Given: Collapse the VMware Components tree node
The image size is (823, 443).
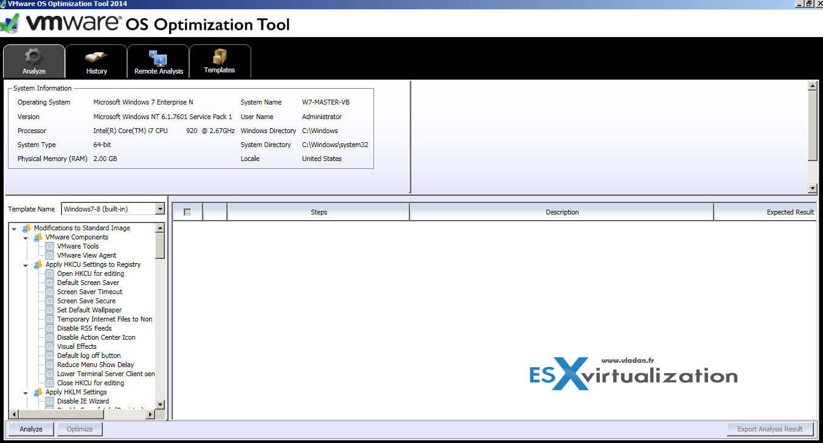Looking at the screenshot, I should coord(26,238).
